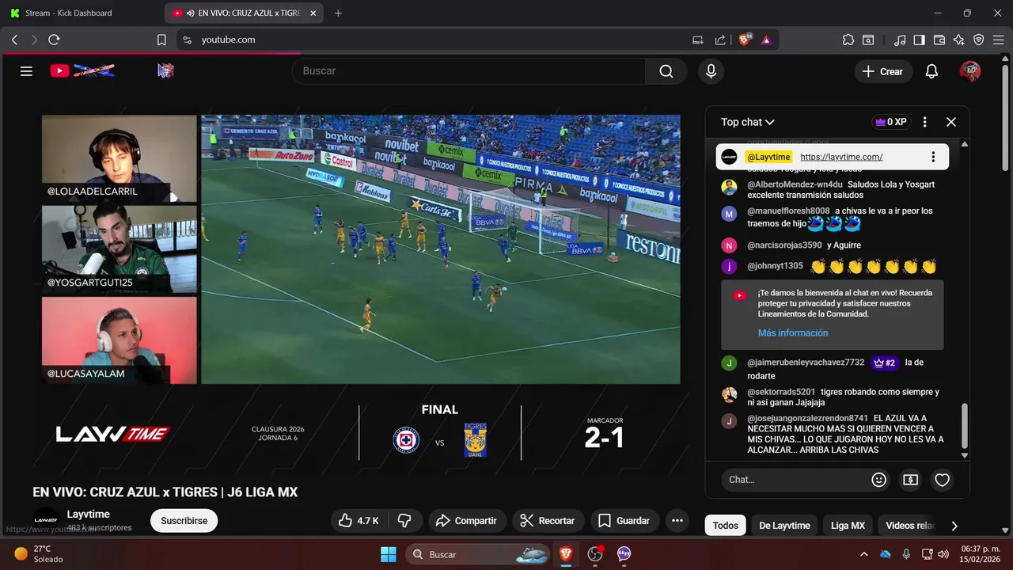
Task: Open OBS Studio taskbar icon
Action: [x=595, y=554]
